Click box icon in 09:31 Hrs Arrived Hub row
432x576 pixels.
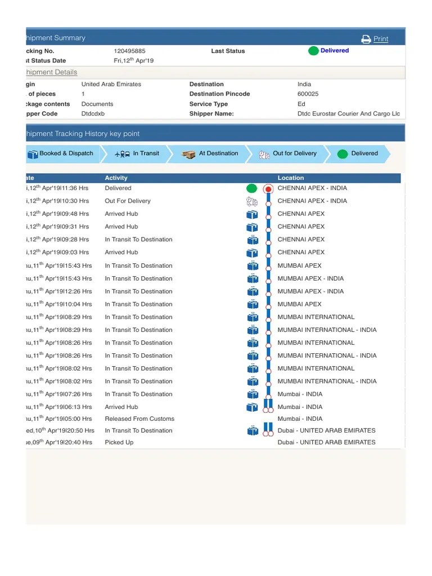(x=252, y=227)
